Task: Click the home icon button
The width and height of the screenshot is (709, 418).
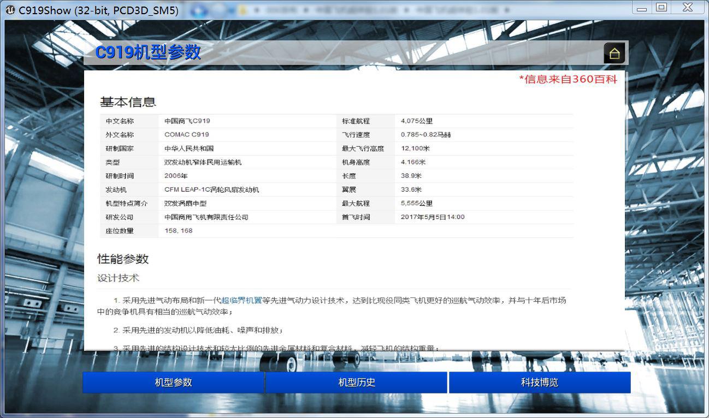Action: (x=615, y=53)
